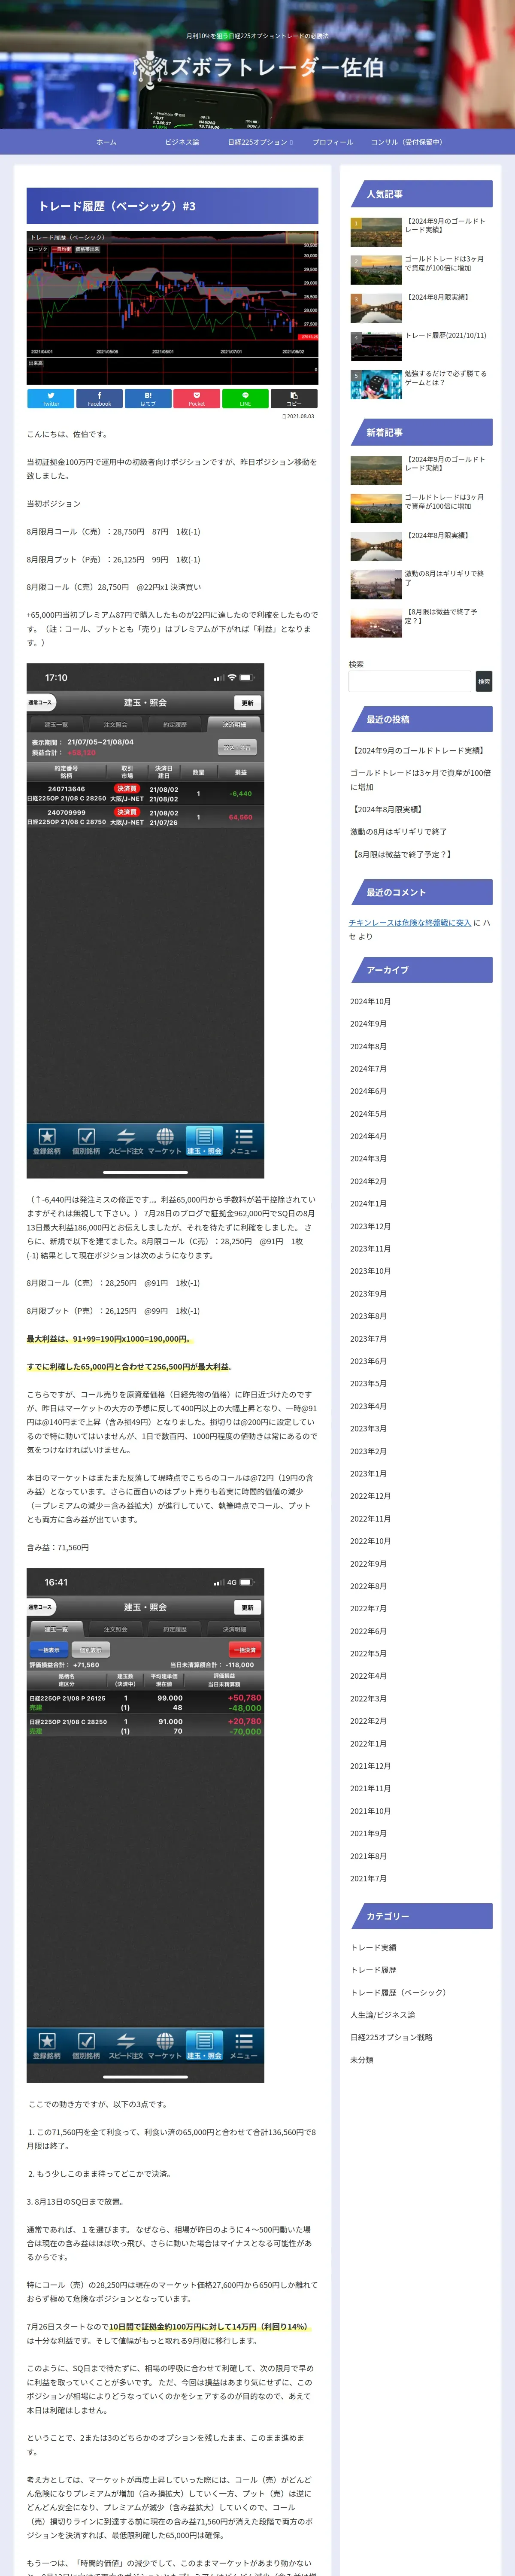Click the sidebar 検索 text field

point(409,681)
